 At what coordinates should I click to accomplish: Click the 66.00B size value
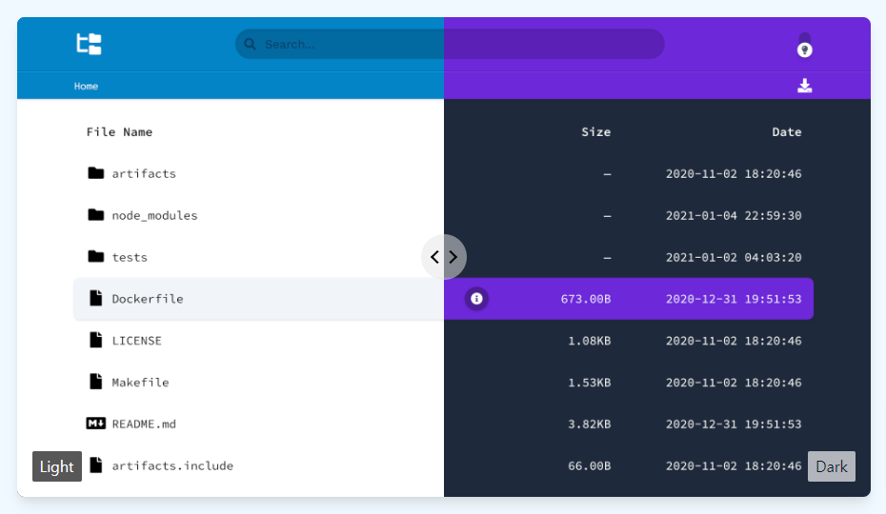coord(590,466)
